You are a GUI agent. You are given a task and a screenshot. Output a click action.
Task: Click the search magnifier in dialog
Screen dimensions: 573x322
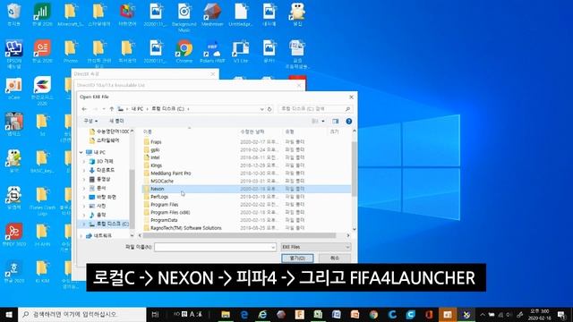coord(347,109)
